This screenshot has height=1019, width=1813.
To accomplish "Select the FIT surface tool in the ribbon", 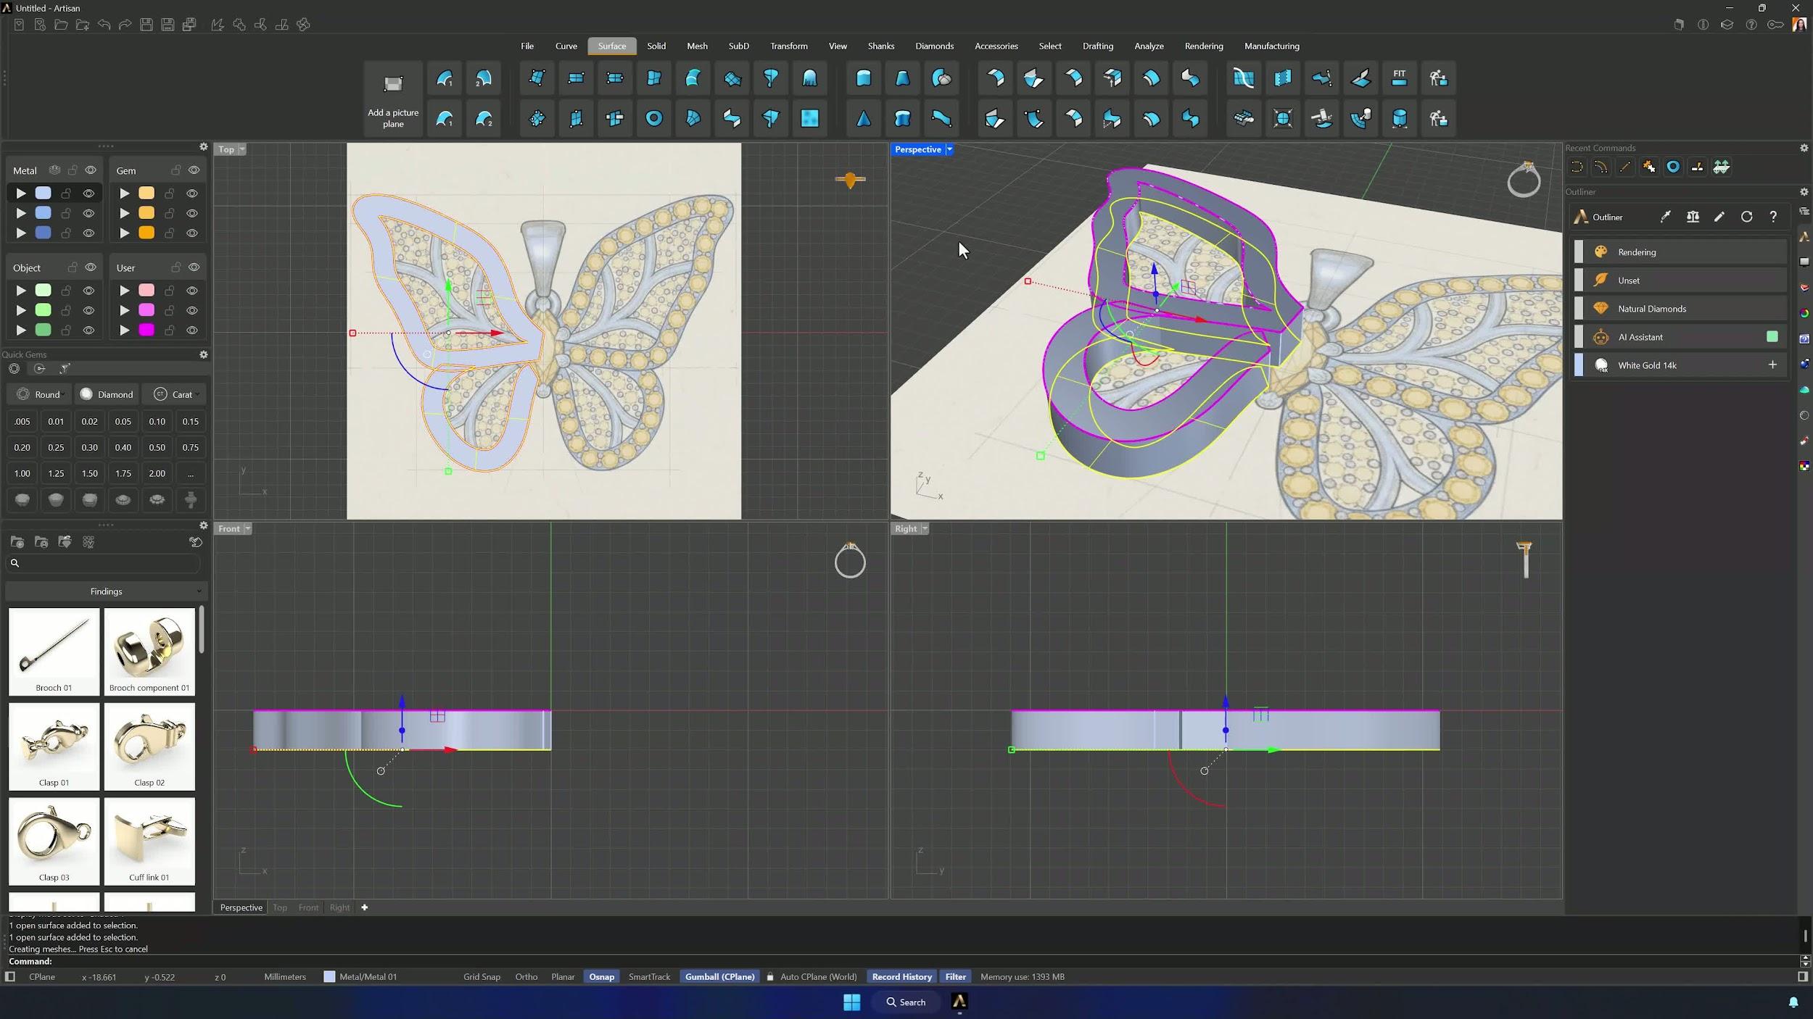I will click(1399, 78).
